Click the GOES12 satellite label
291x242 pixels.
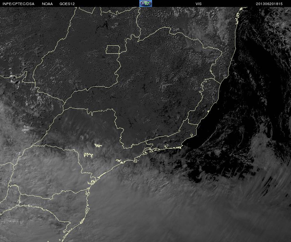(x=67, y=4)
